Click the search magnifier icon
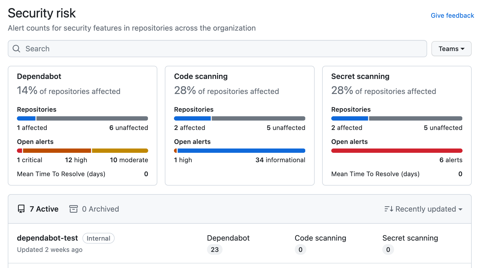The image size is (480, 268). (x=16, y=49)
